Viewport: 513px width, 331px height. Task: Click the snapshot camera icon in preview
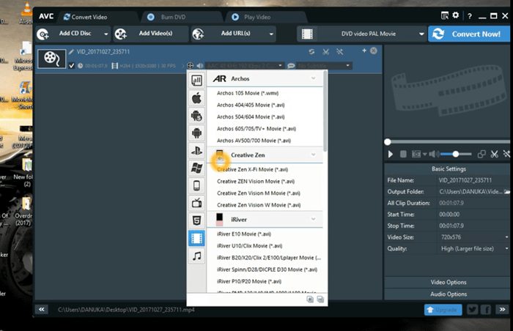416,154
